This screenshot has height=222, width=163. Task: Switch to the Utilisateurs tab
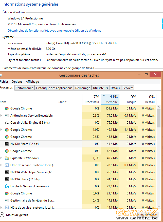click(100, 88)
